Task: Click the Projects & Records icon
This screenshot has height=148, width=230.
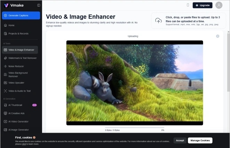Action: click(6, 34)
